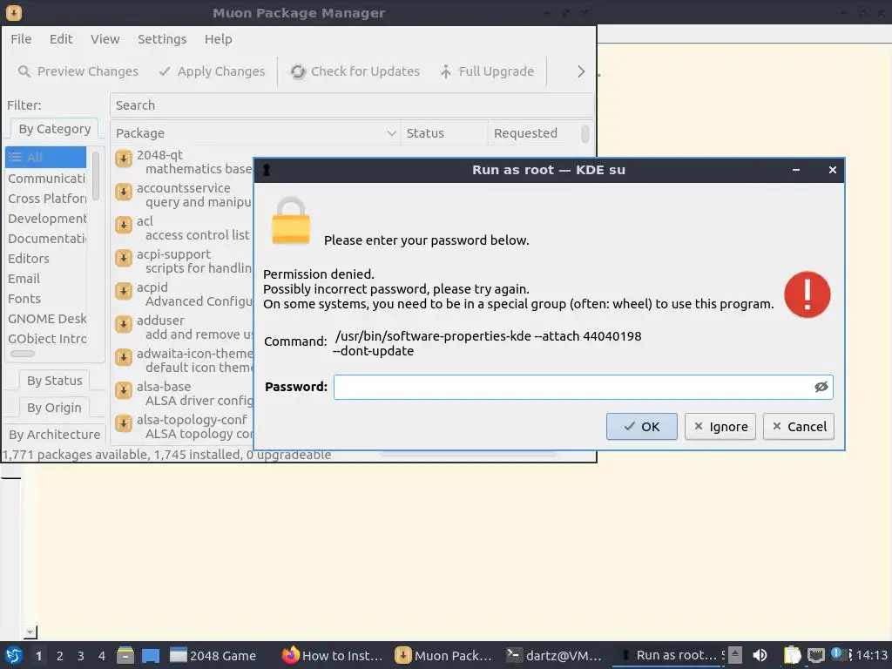Open the By Architecture filter tab
The image size is (892, 669).
pyautogui.click(x=55, y=435)
